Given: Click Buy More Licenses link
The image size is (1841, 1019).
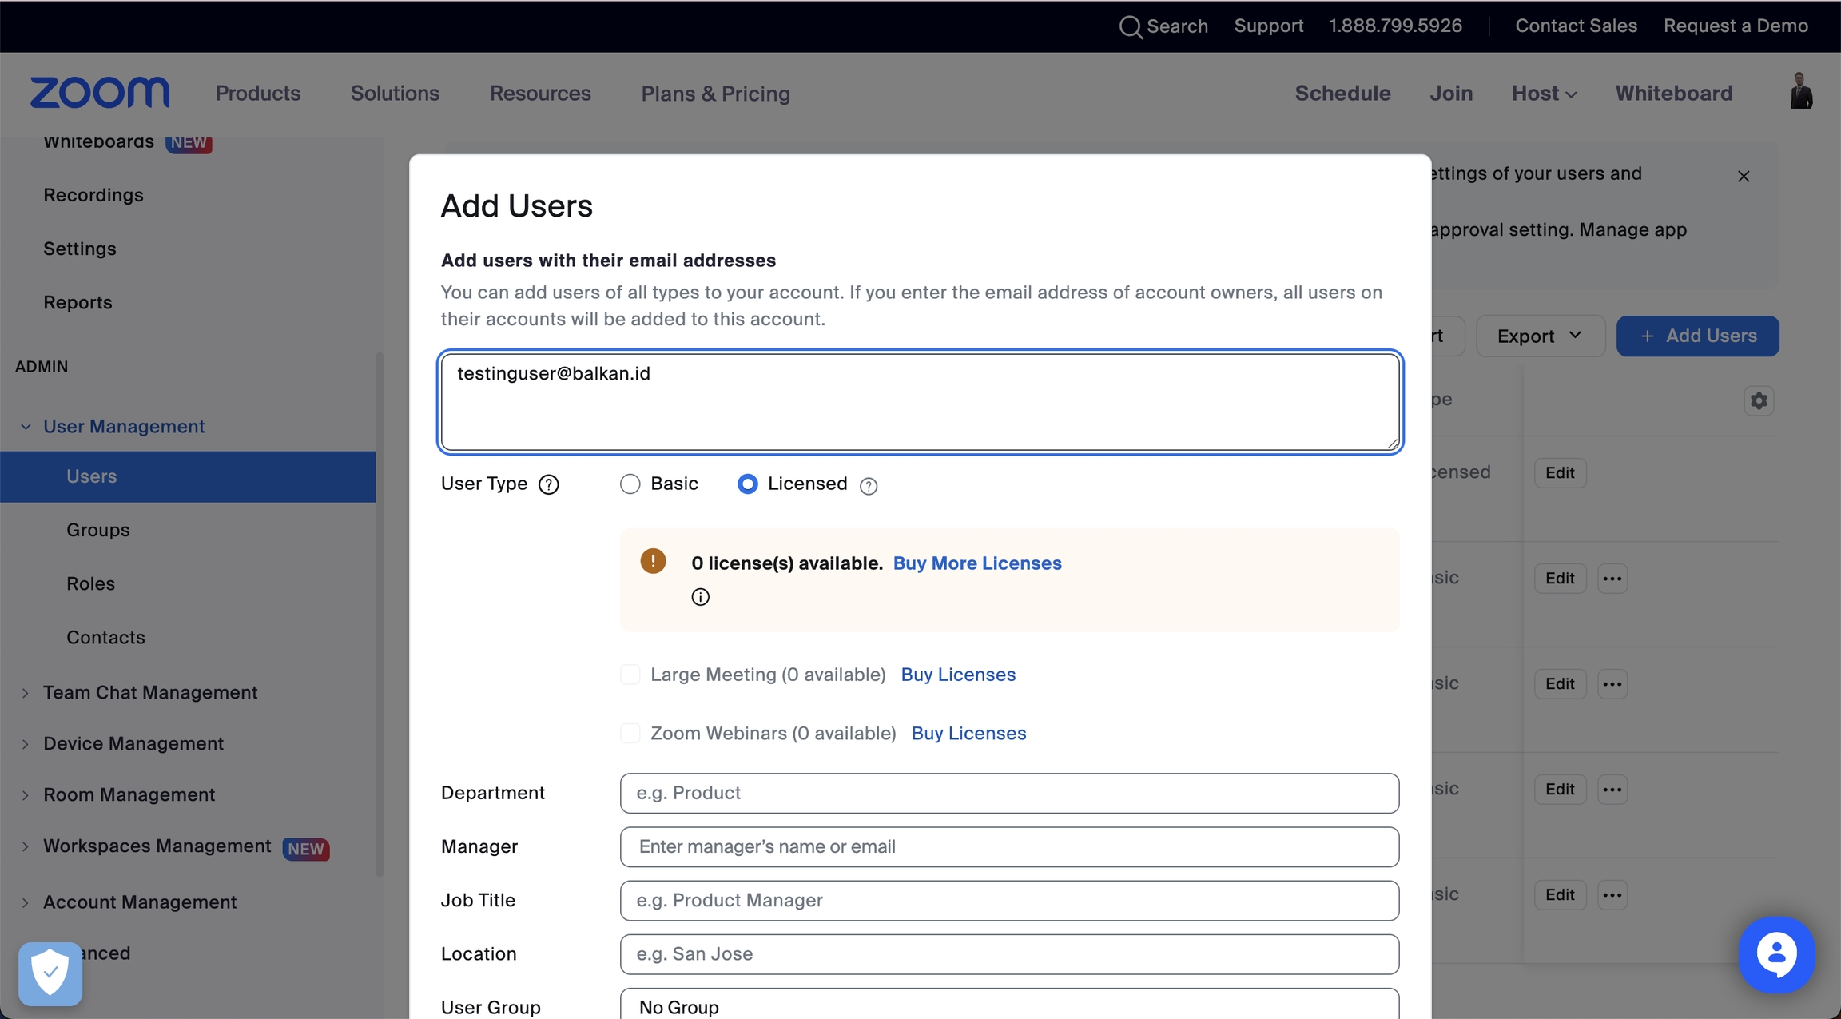Looking at the screenshot, I should pos(976,563).
